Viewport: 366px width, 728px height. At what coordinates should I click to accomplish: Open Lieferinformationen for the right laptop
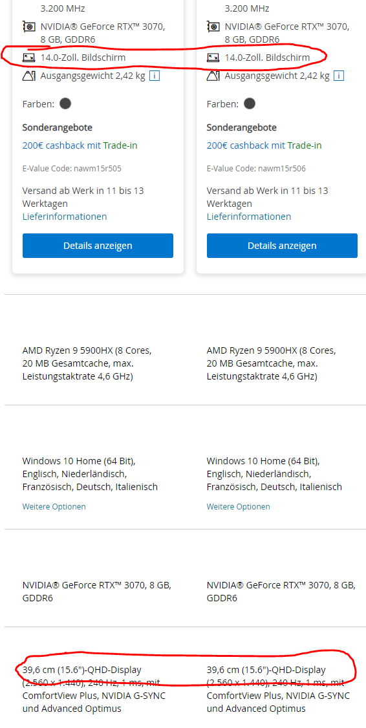point(249,217)
